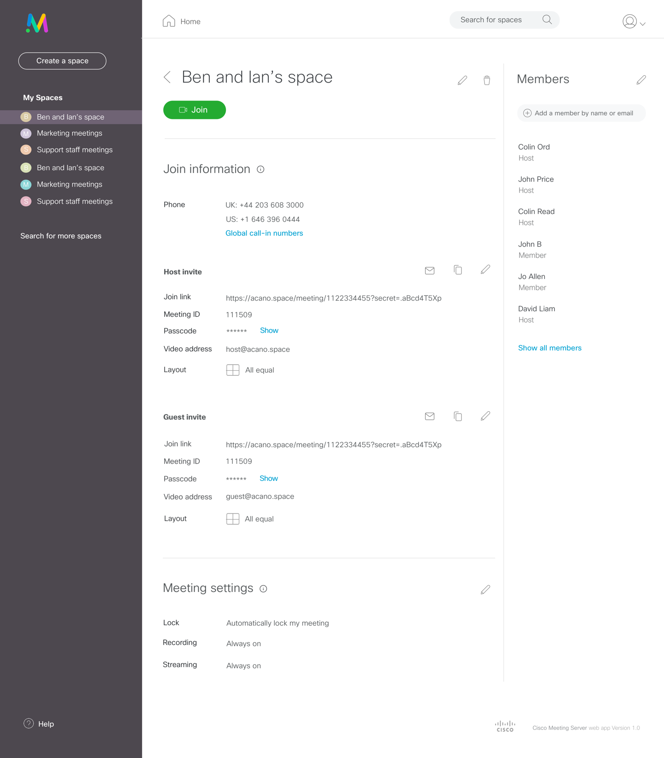The image size is (664, 758).
Task: Show the Host invite passcode
Action: coord(269,331)
